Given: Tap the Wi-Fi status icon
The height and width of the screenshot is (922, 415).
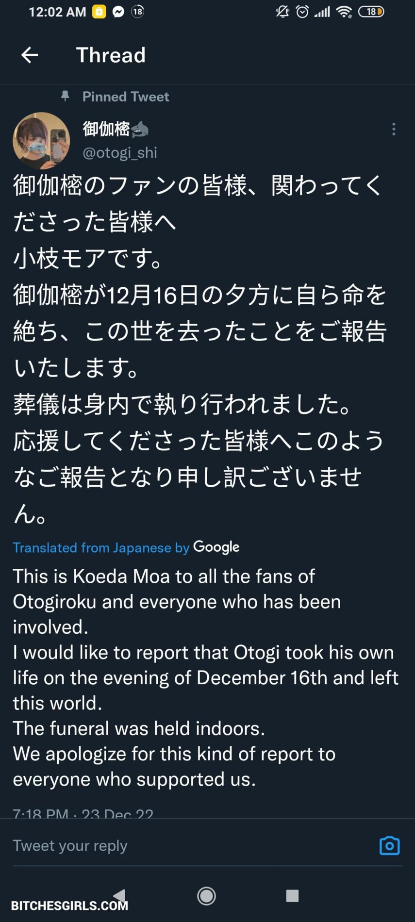Looking at the screenshot, I should (345, 12).
